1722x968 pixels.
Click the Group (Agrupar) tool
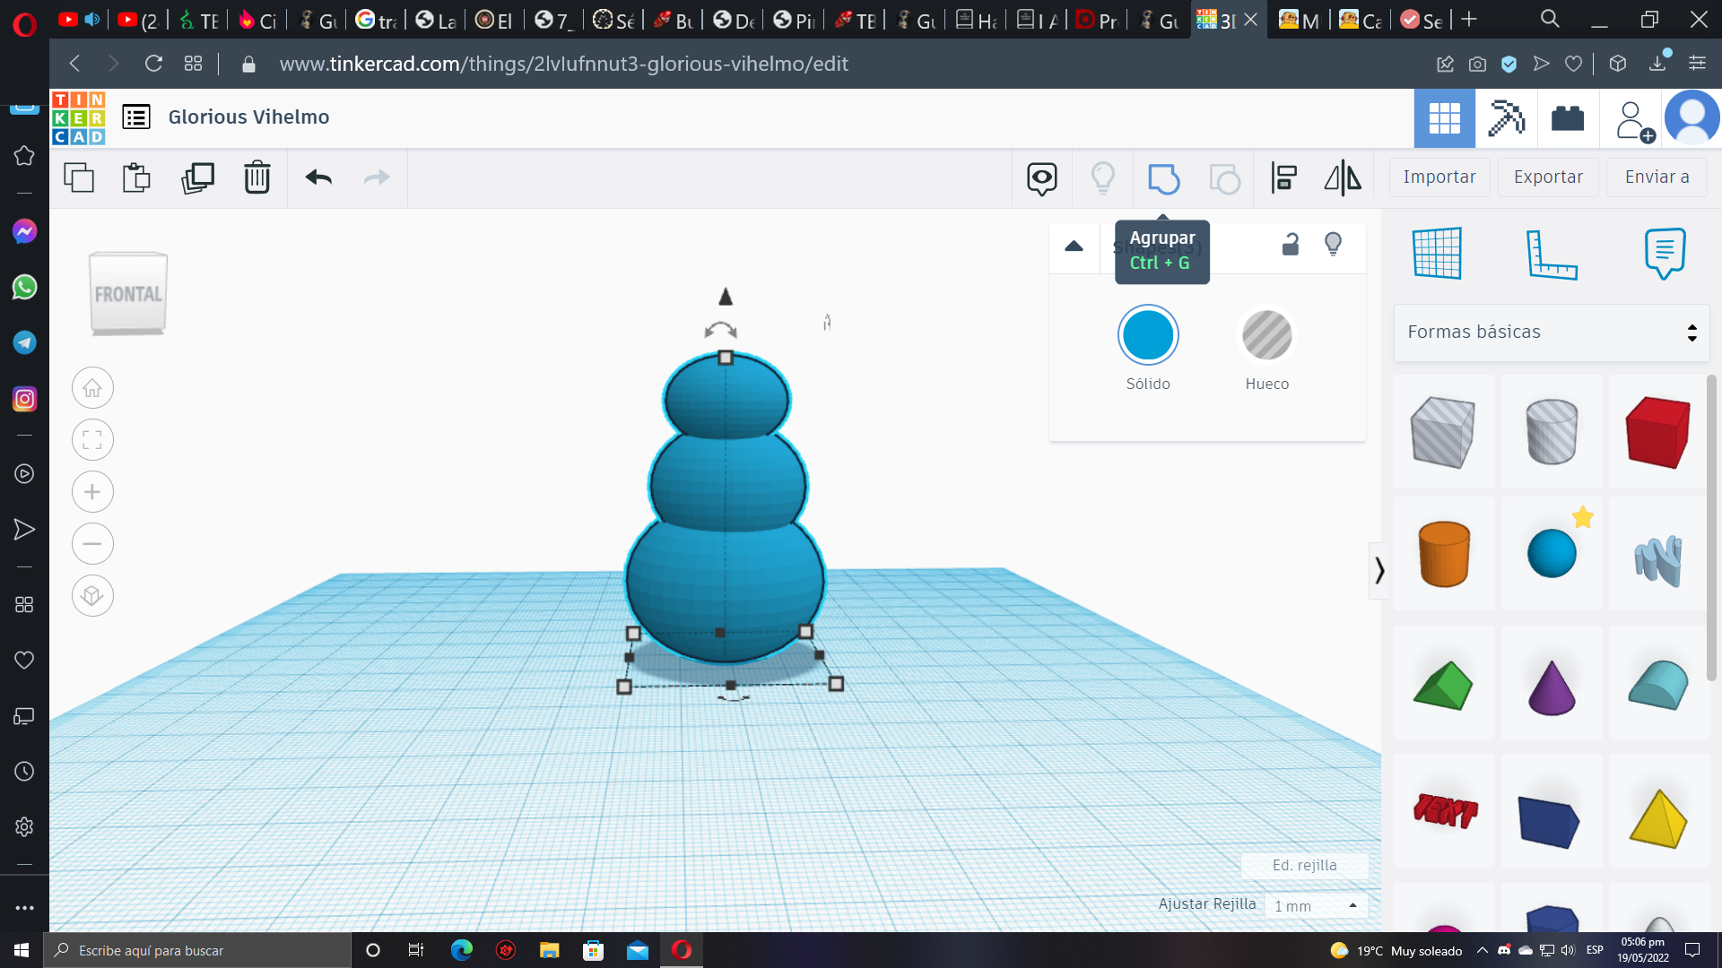coord(1163,178)
